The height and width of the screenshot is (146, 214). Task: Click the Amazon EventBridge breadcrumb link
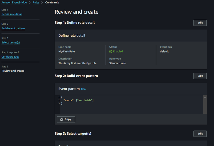(14, 3)
